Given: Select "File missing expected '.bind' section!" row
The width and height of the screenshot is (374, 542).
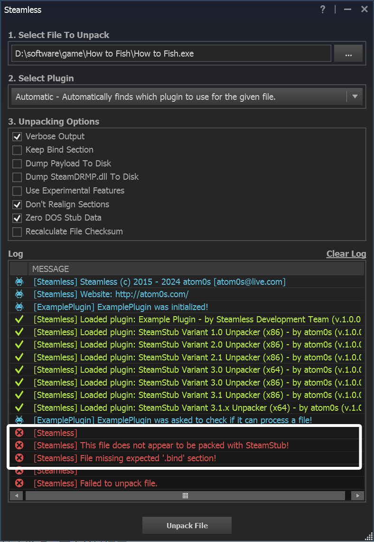Looking at the screenshot, I should pos(187,458).
